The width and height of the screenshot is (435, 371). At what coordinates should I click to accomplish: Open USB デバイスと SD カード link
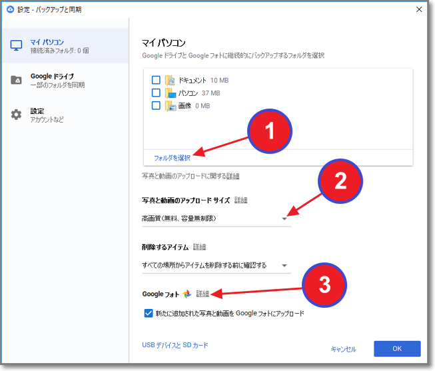(x=175, y=345)
